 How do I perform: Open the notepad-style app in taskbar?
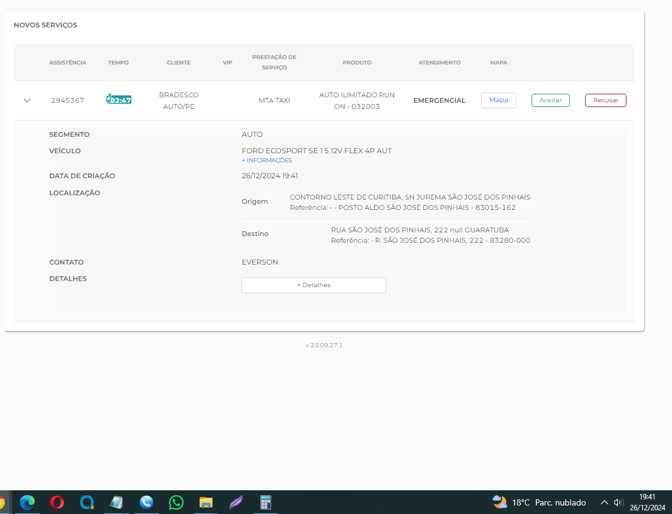117,502
